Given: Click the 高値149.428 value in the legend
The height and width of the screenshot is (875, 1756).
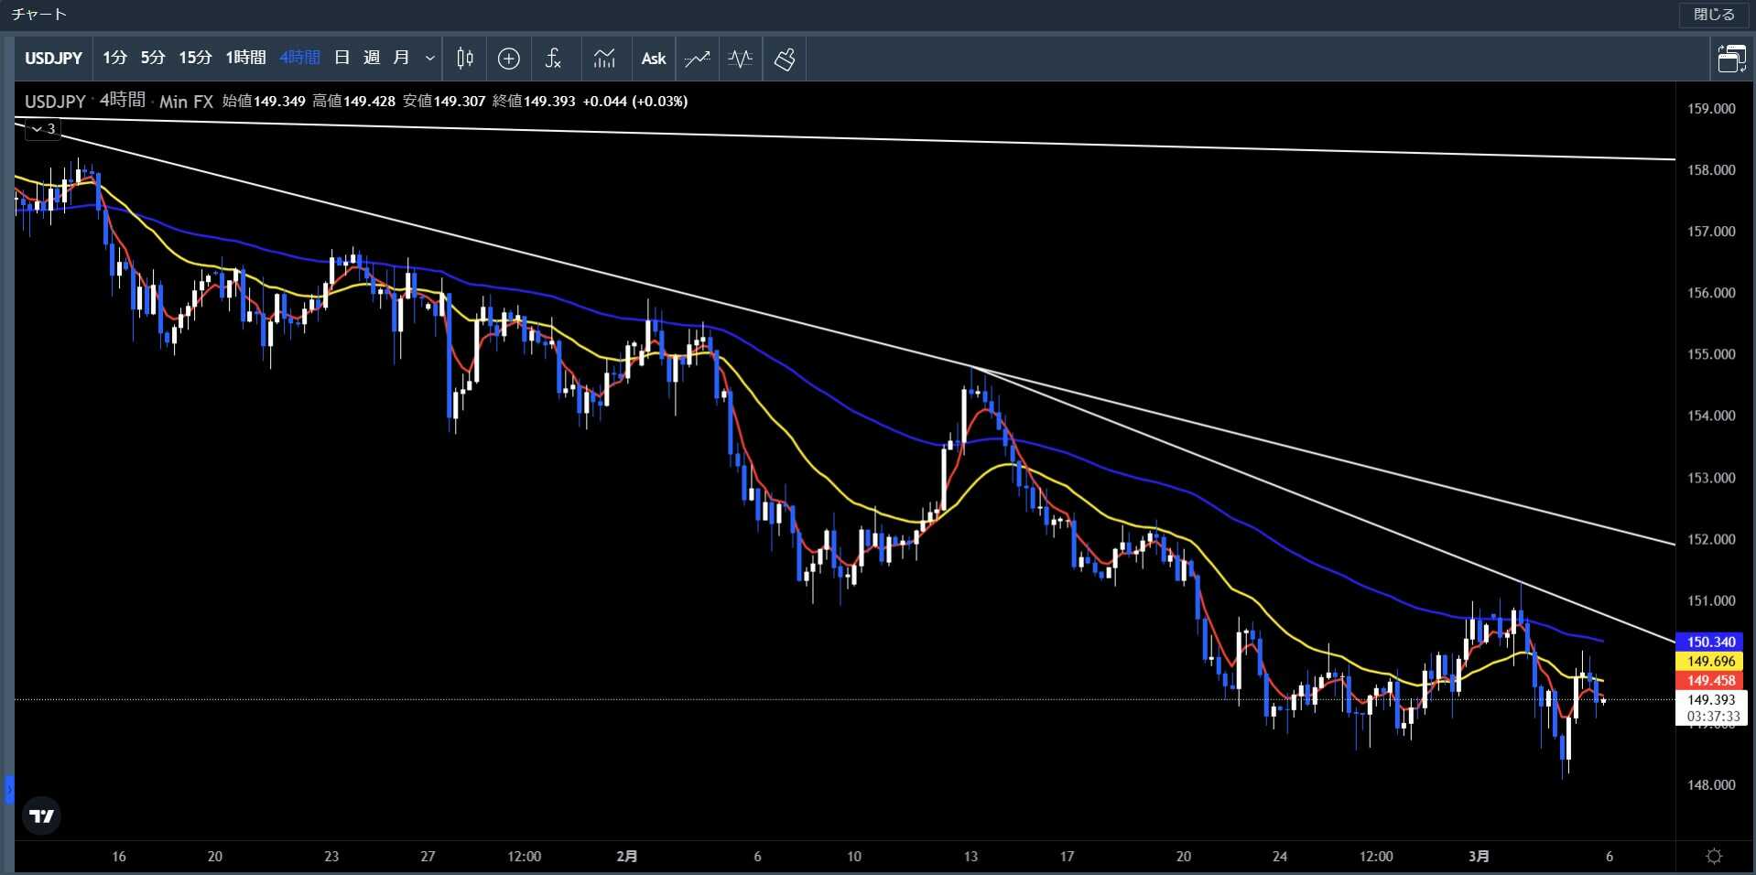Looking at the screenshot, I should 354,102.
